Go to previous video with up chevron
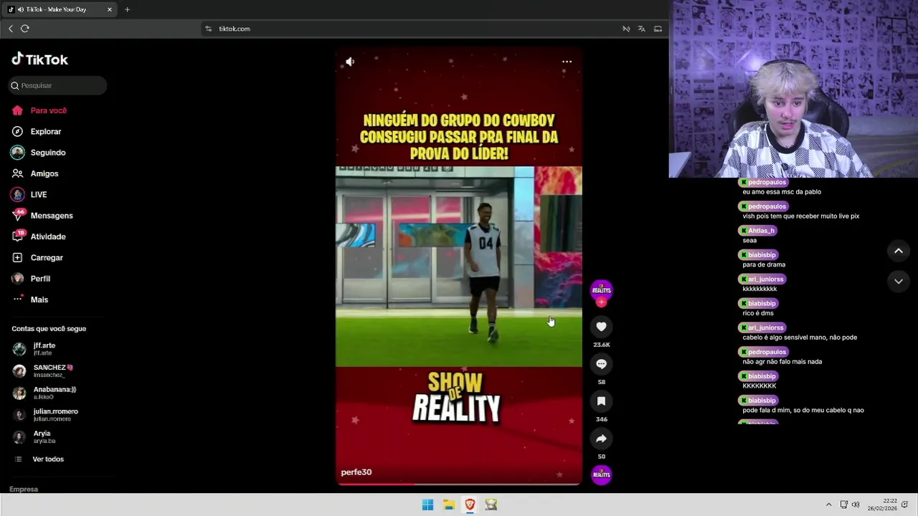 tap(898, 251)
